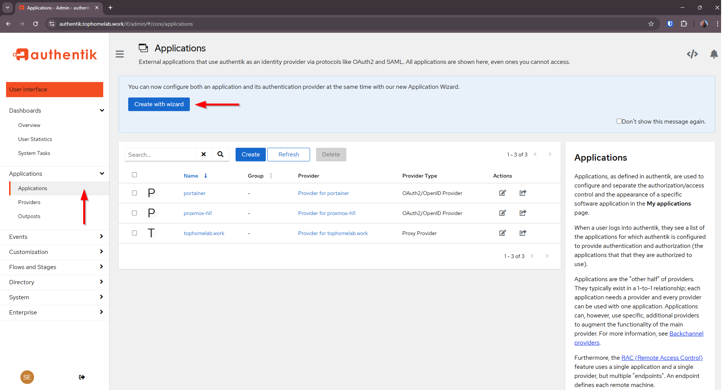Check the tophomelab.work row checkbox

pos(134,233)
